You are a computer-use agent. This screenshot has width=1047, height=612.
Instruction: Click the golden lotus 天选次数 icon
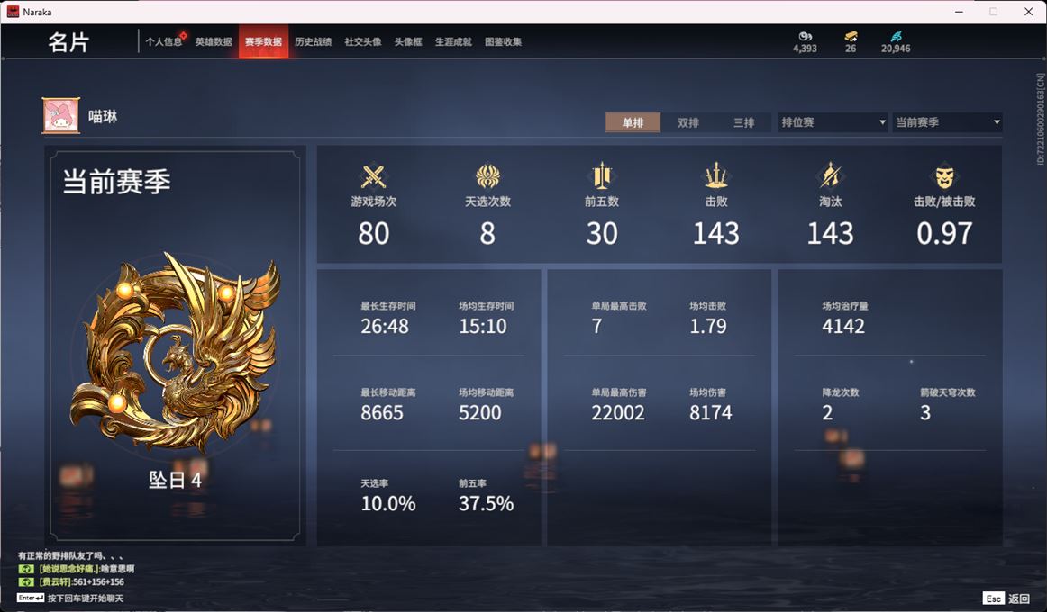[x=487, y=176]
